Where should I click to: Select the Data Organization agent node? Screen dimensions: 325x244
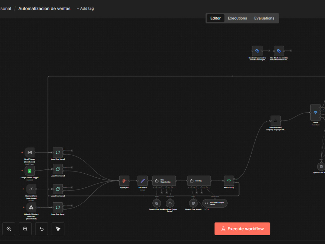click(x=164, y=181)
